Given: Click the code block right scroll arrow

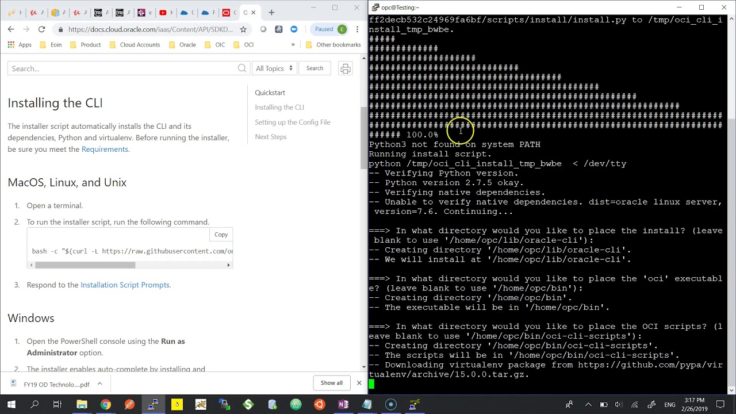Looking at the screenshot, I should tap(228, 265).
